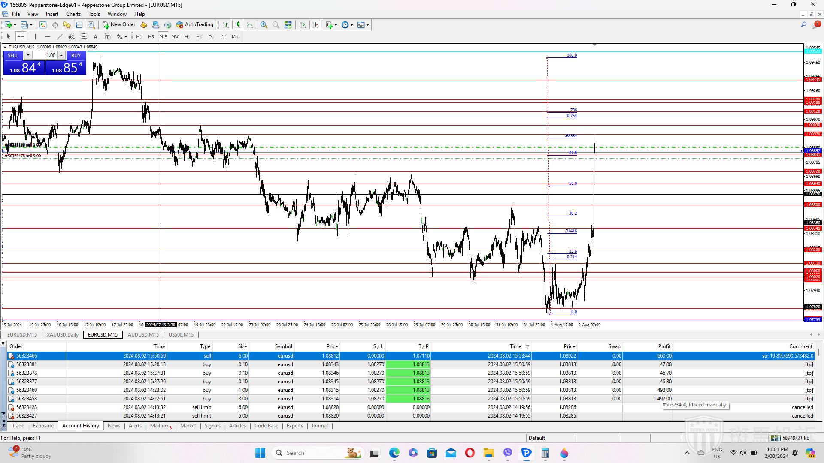
Task: Click the blue SELL price button
Action: [24, 68]
